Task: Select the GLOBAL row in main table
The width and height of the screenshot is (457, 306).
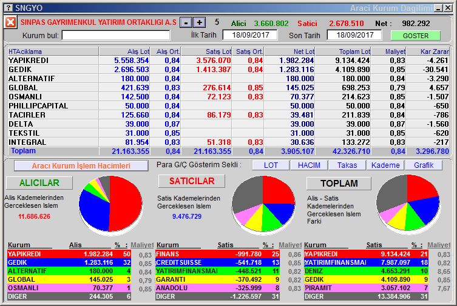Action: click(228, 87)
